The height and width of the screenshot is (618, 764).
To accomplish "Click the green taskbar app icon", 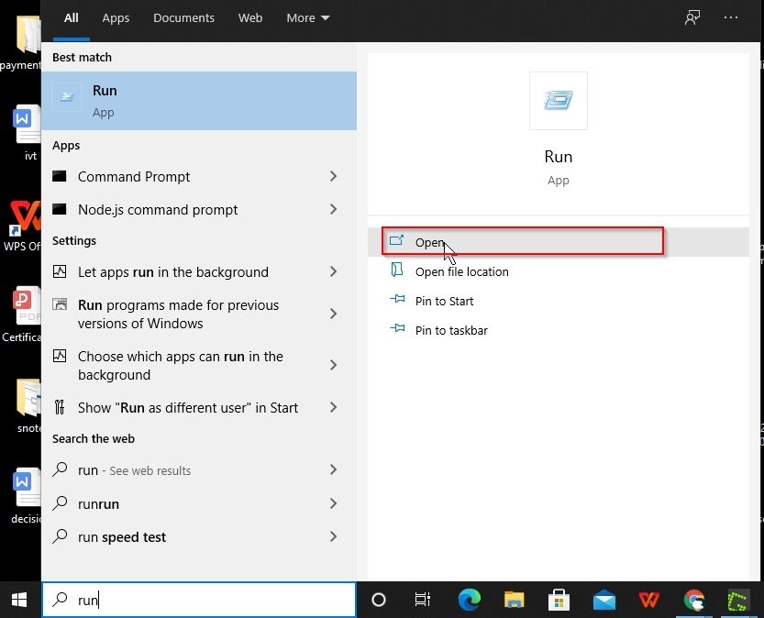I will [738, 600].
